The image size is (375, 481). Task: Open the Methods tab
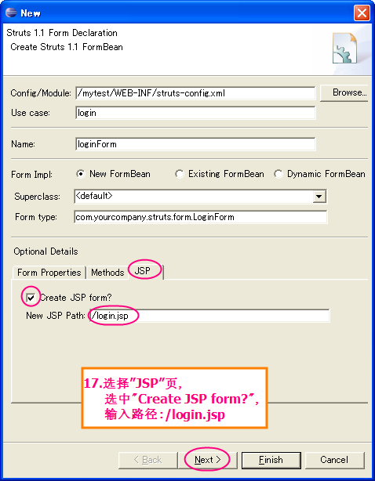coord(107,273)
